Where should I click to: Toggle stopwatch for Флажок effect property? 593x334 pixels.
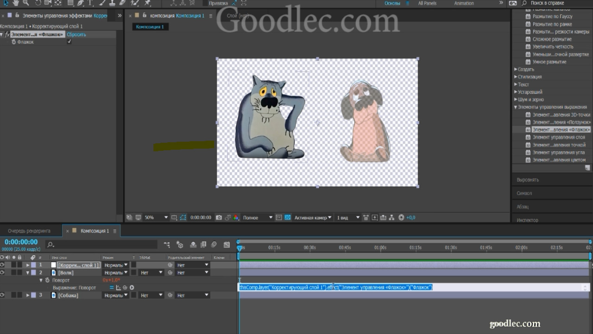tap(13, 42)
